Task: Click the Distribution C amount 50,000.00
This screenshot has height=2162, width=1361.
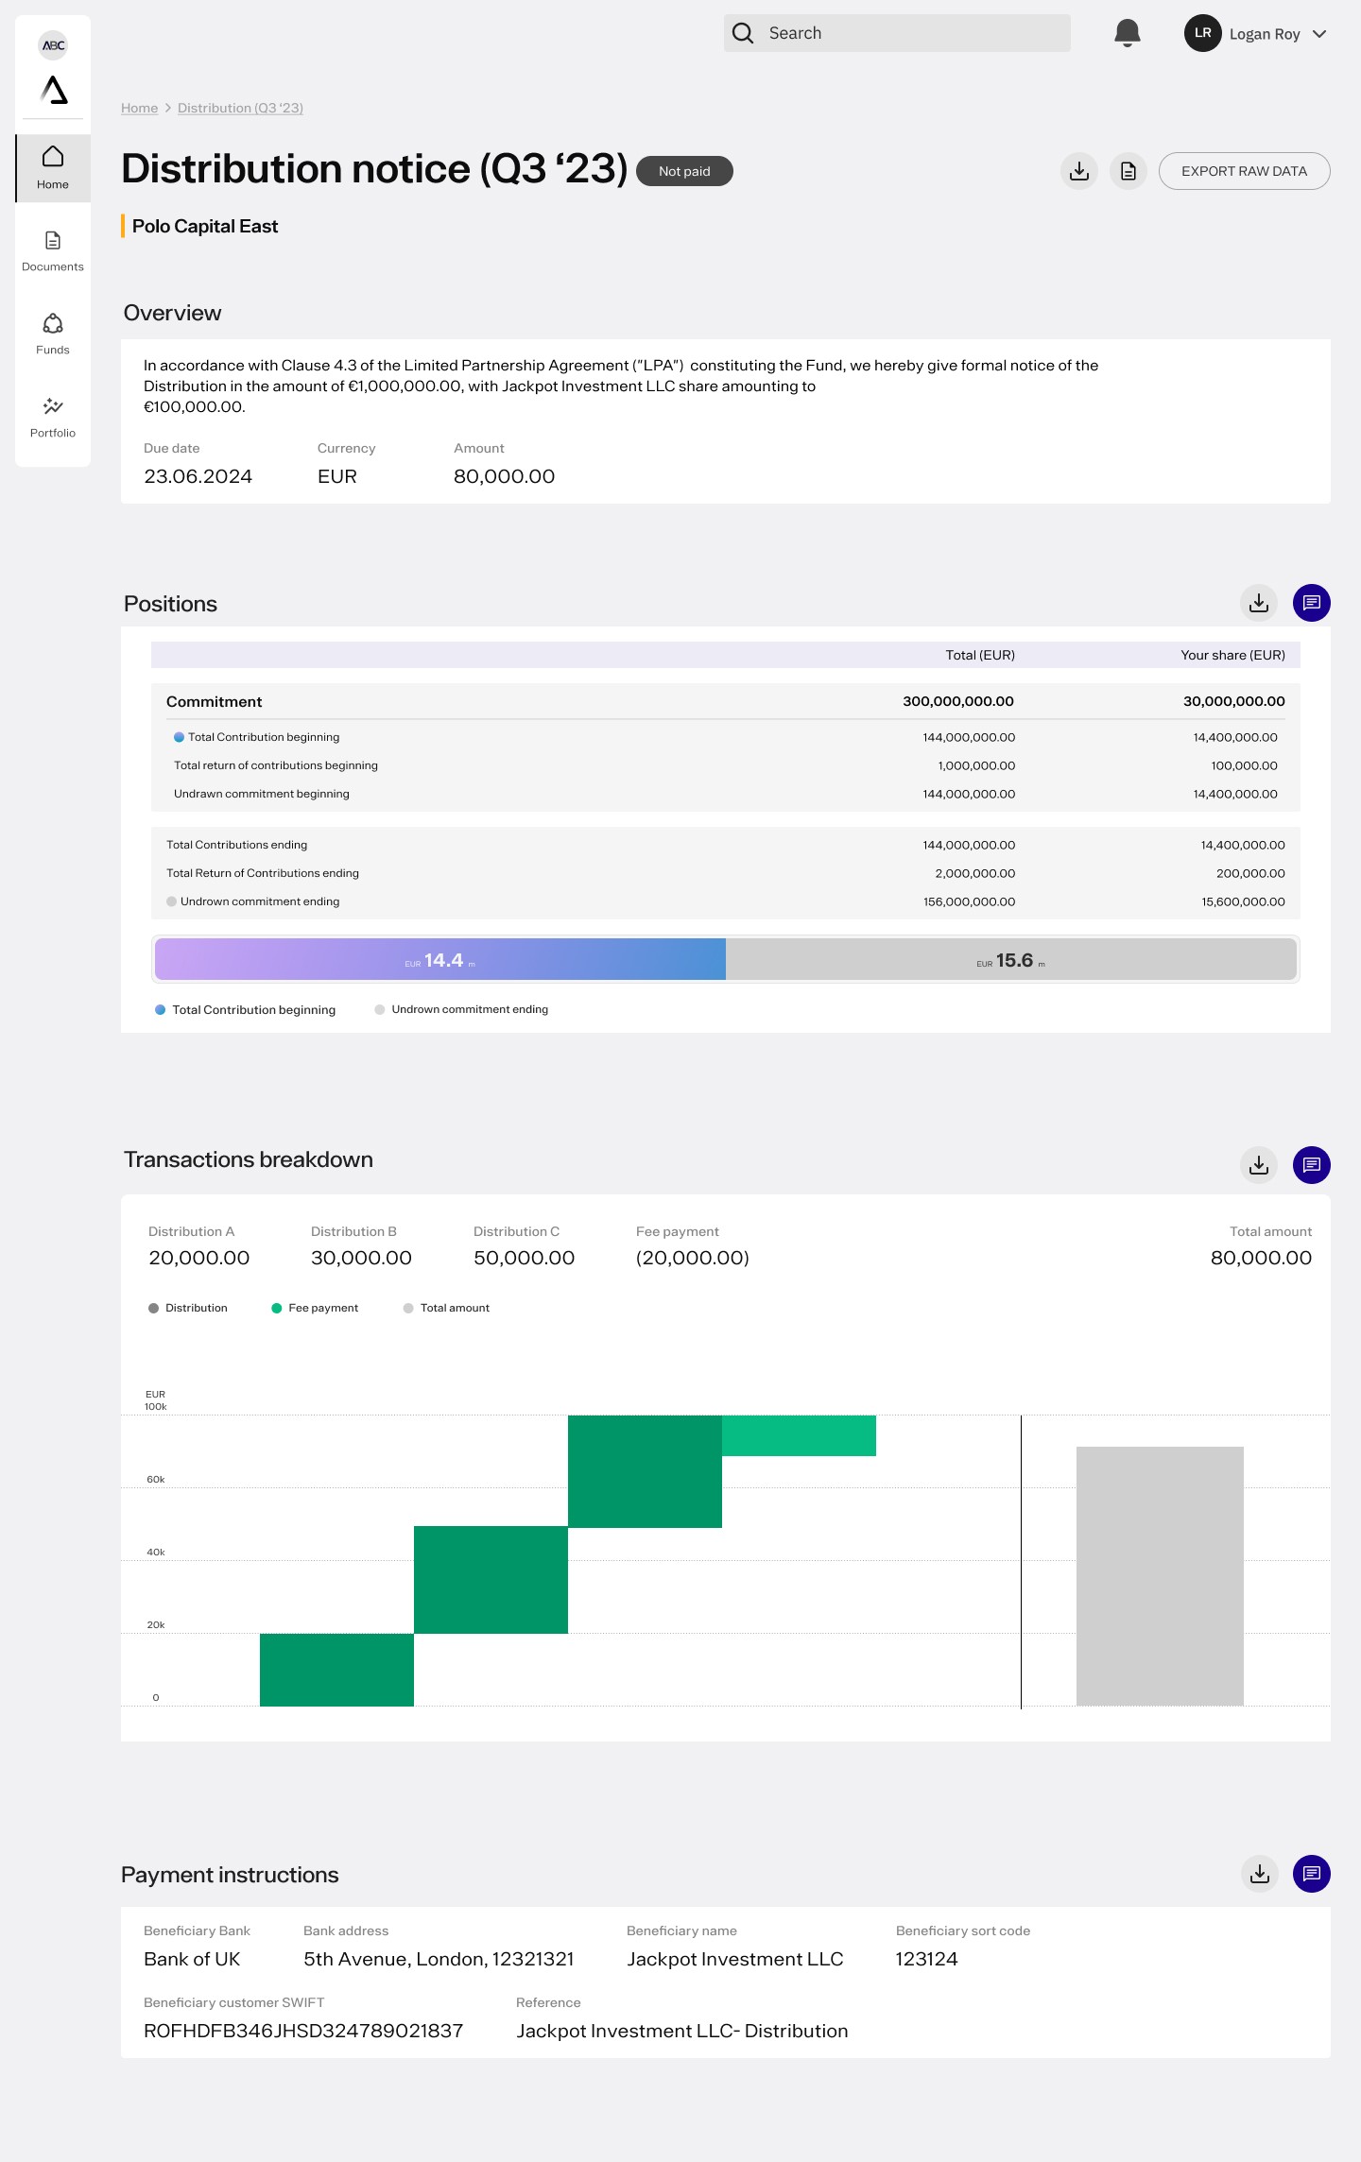Action: tap(524, 1258)
